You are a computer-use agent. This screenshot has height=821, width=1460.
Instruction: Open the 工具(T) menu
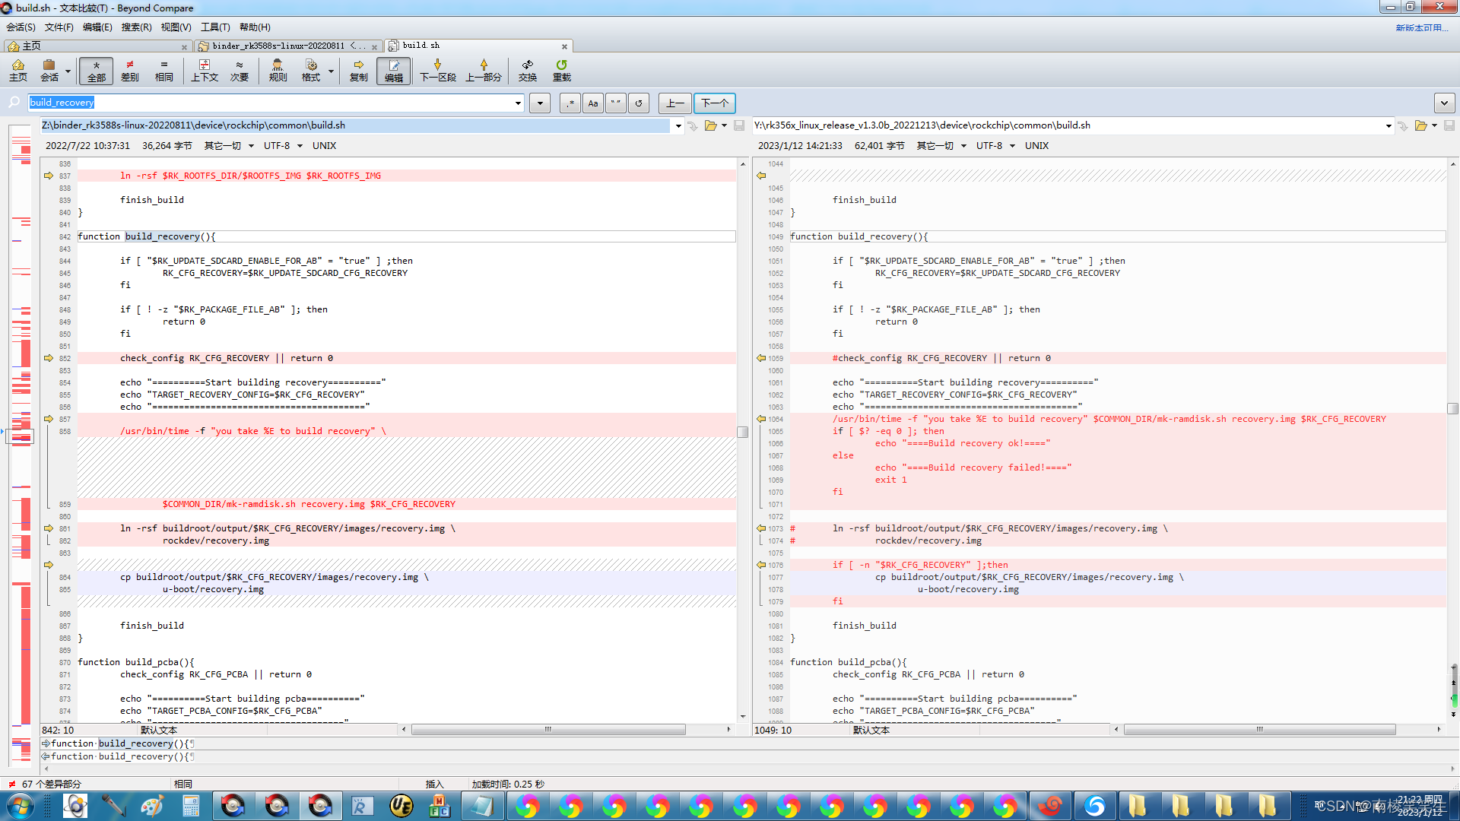click(215, 27)
